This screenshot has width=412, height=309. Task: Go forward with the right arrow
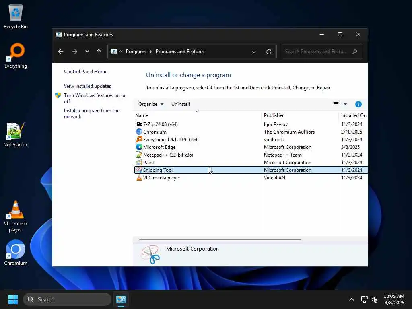point(74,51)
